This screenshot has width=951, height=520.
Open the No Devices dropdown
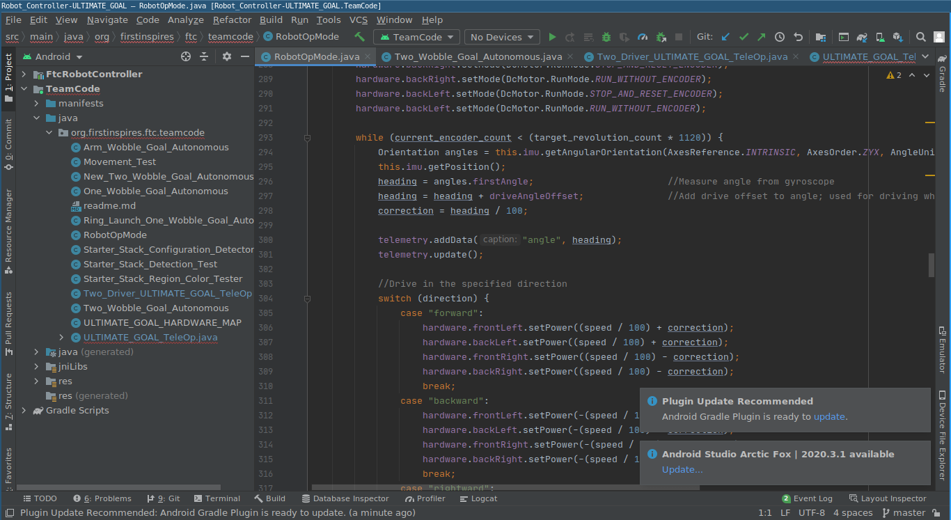tap(502, 37)
